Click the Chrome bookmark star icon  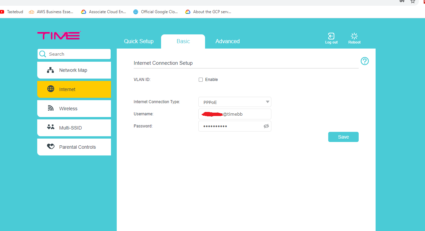413,1
